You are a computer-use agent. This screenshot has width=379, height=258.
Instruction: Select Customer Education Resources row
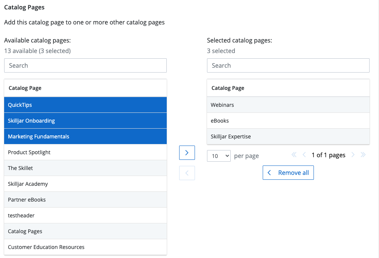click(x=85, y=247)
